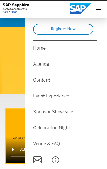The height and width of the screenshot is (169, 107).
Task: Click the ORLANDO location text
Action: 10,12
